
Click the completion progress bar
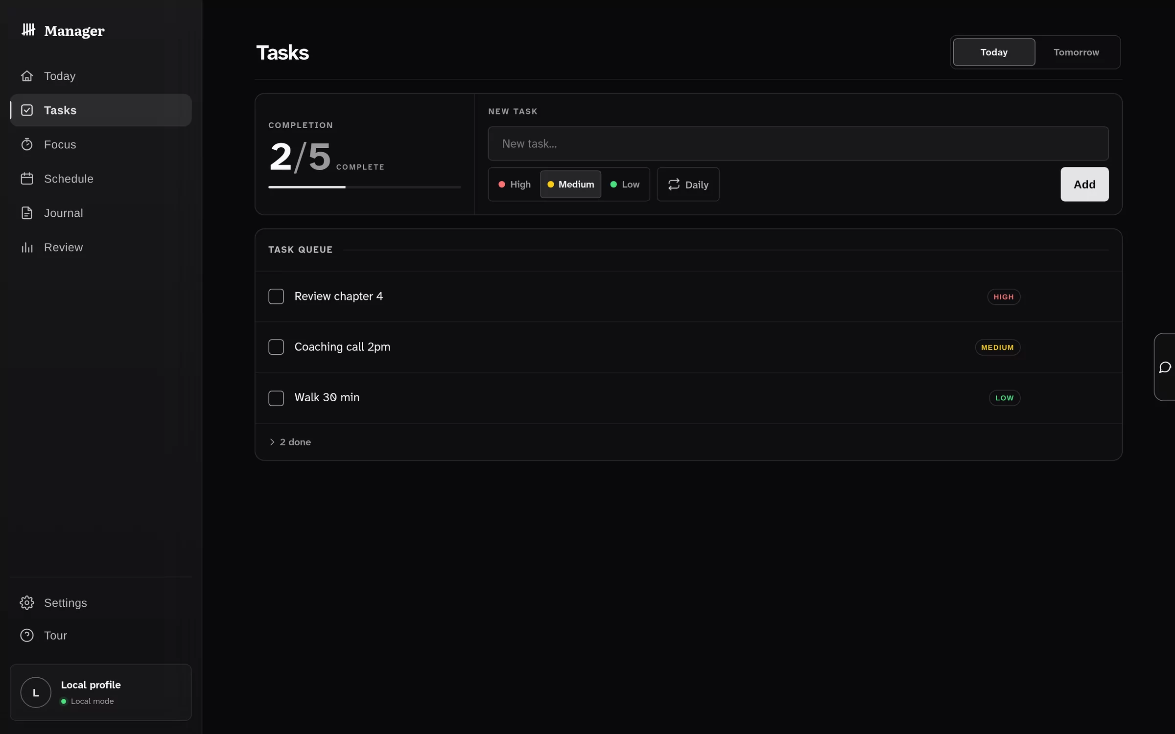tap(364, 187)
